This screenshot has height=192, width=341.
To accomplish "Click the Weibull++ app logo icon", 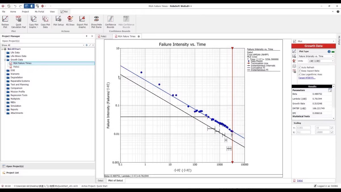I will coord(3,6).
